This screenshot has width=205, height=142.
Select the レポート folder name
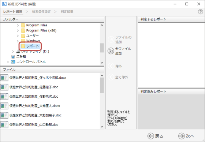coord(33,46)
